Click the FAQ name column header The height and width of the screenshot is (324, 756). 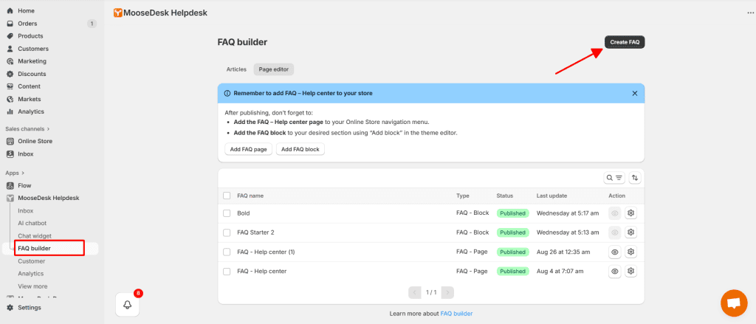point(250,196)
